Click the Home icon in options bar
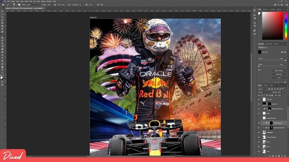The width and height of the screenshot is (289, 162). click(3, 4)
